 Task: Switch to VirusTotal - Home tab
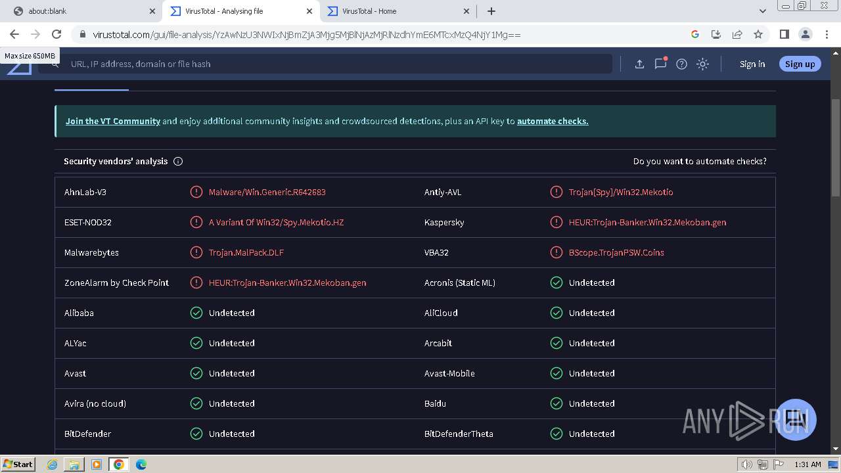399,11
